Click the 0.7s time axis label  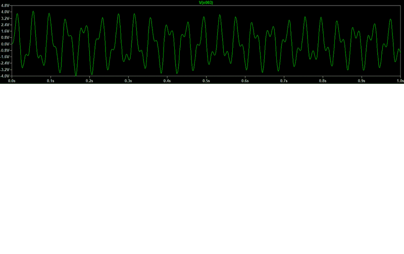click(284, 81)
